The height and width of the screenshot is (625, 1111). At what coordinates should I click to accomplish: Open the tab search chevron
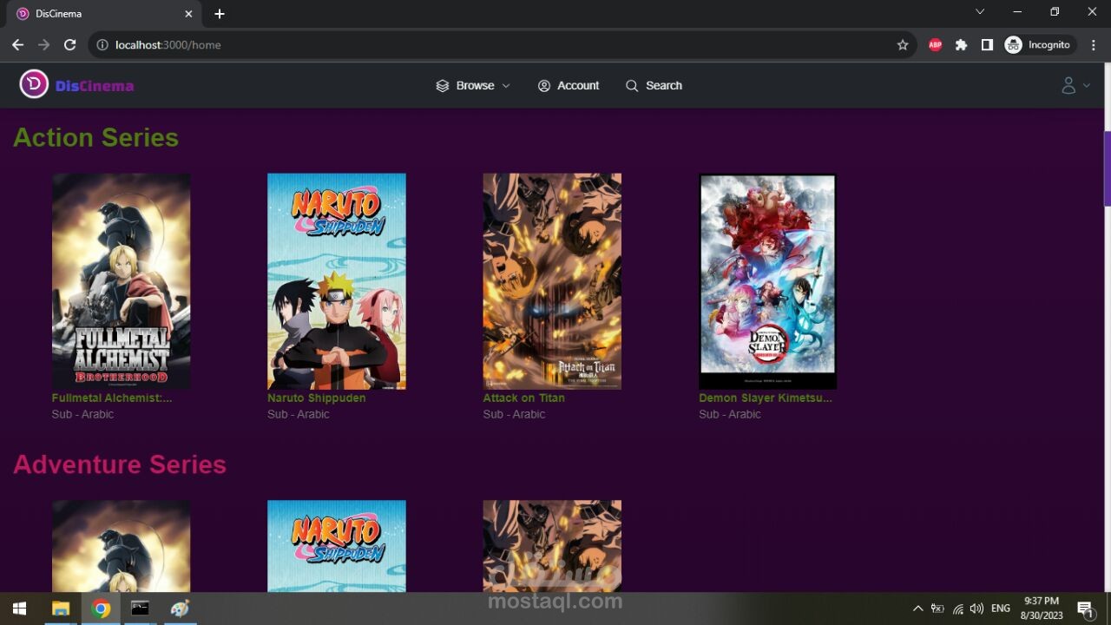tap(980, 12)
